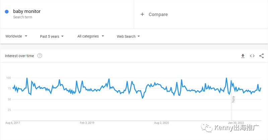Open the Interest over time help icon

[40, 56]
